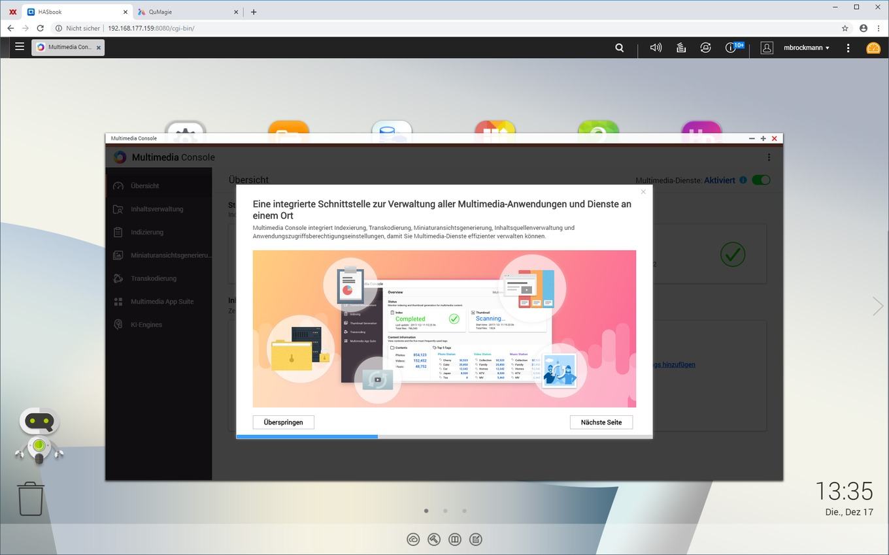Click the third bottom dock icon

(455, 539)
